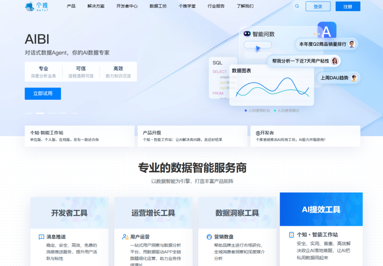Open search using the magnifier icon
Image resolution: width=383 pixels, height=266 pixels.
point(297,6)
